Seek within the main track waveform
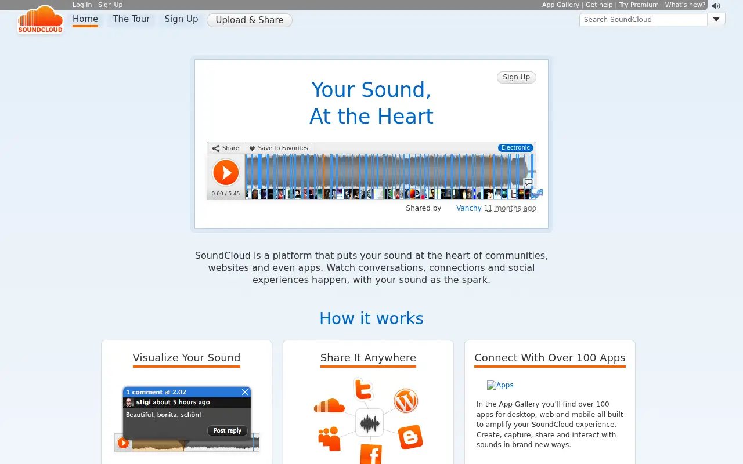The height and width of the screenshot is (464, 743). [390, 171]
